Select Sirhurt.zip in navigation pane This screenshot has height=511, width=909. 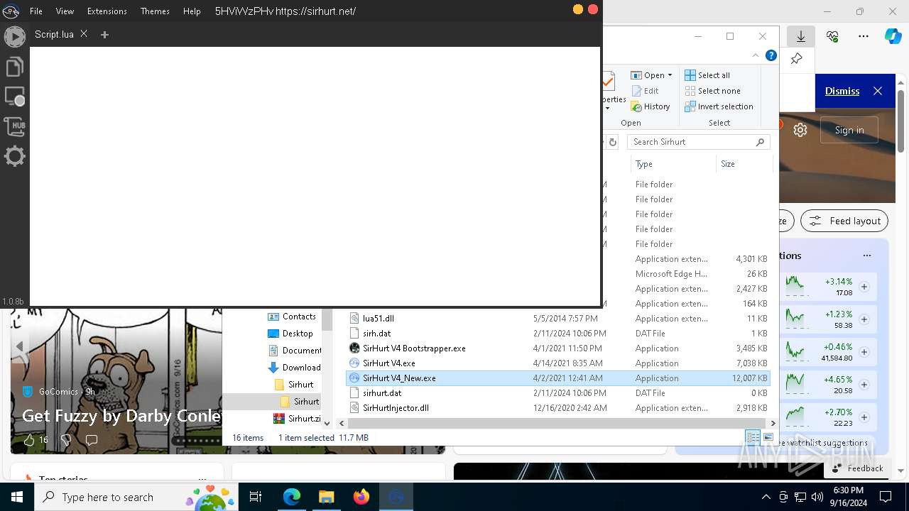pos(297,419)
